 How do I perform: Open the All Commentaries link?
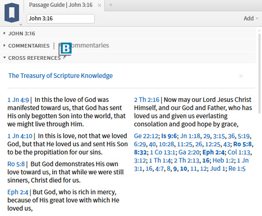click(x=84, y=45)
